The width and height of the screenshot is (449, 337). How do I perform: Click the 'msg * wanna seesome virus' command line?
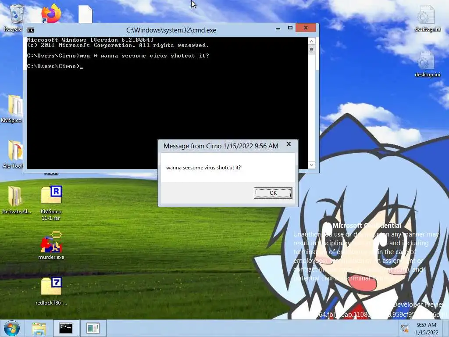click(118, 56)
